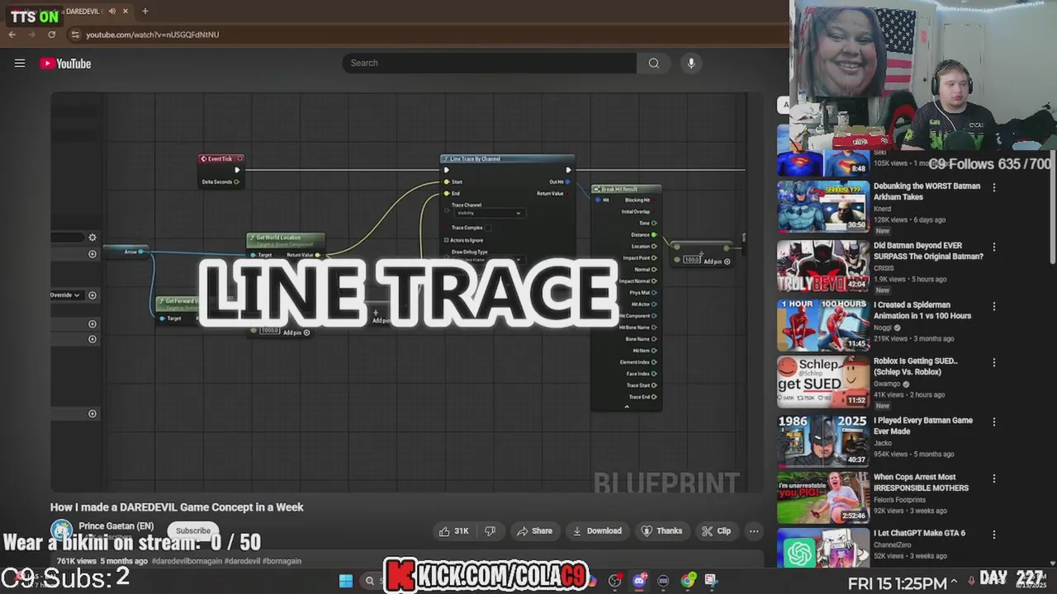Open the ChatGPT Make GTA 6 thumbnail
1057x594 pixels.
tap(823, 548)
